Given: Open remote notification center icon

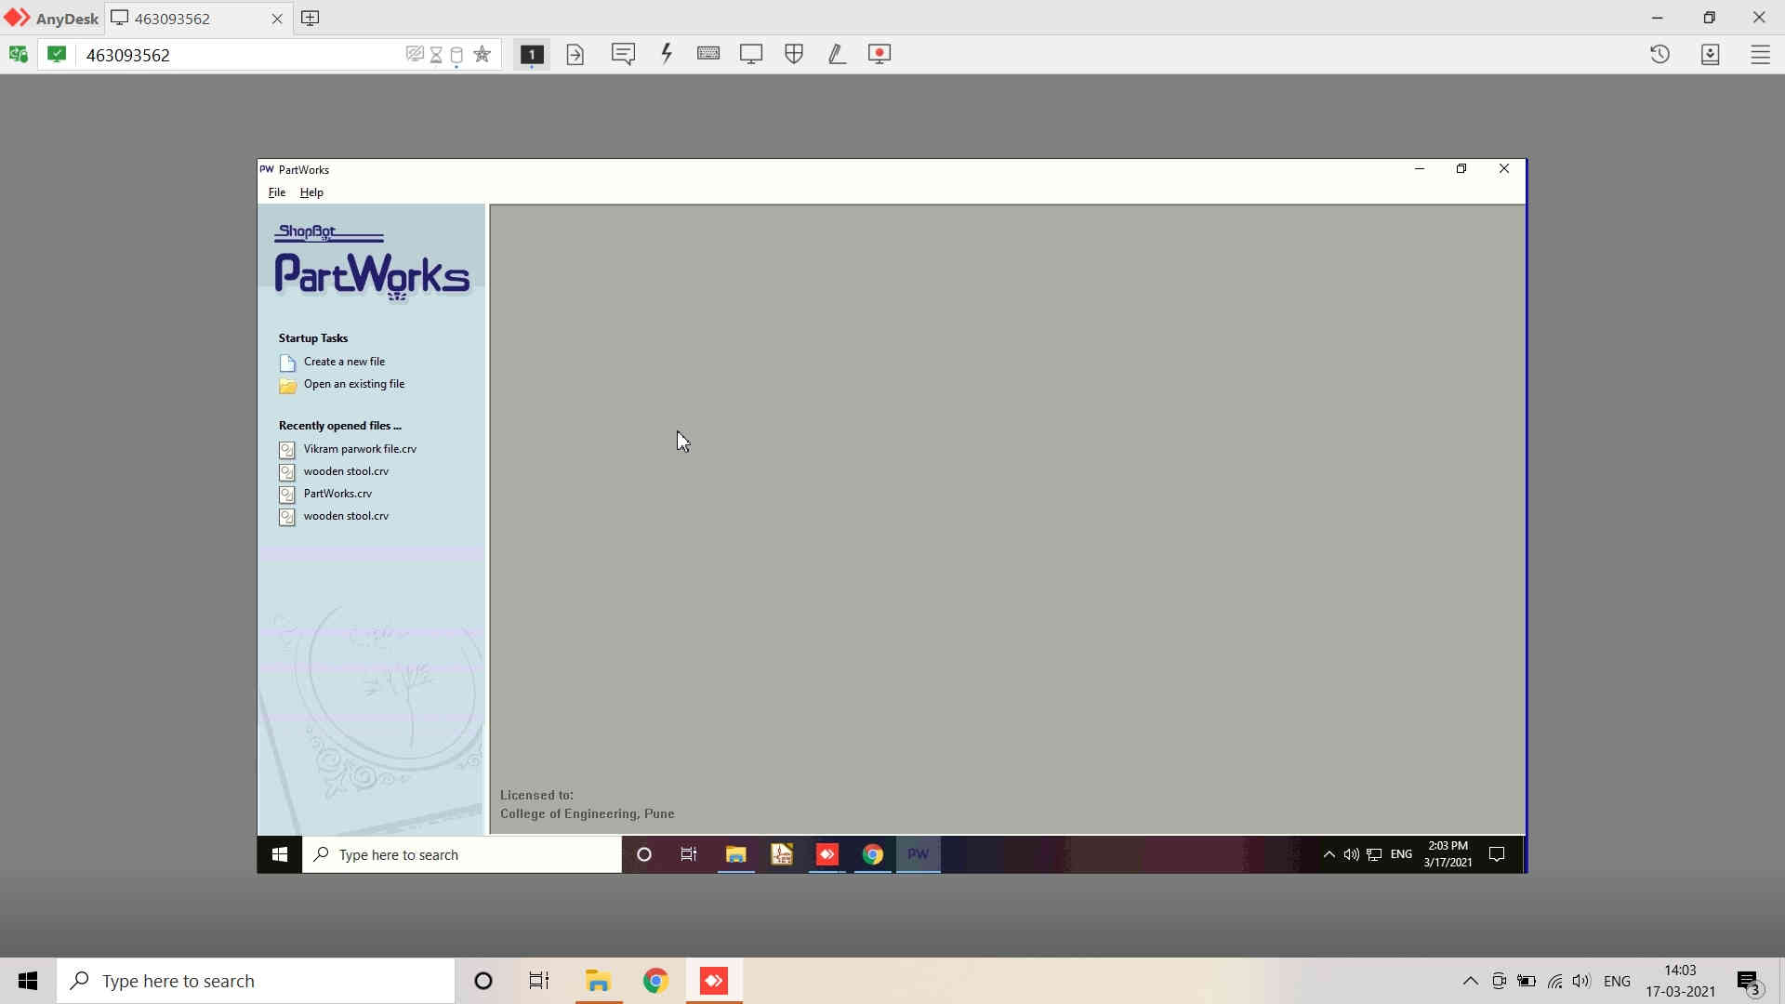Looking at the screenshot, I should (1497, 854).
